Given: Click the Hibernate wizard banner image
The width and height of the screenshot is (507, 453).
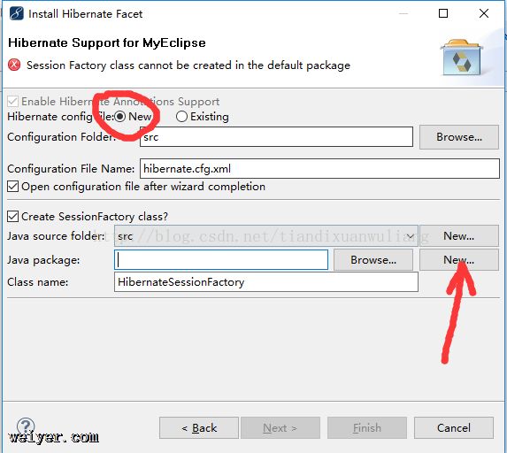Looking at the screenshot, I should (x=461, y=58).
